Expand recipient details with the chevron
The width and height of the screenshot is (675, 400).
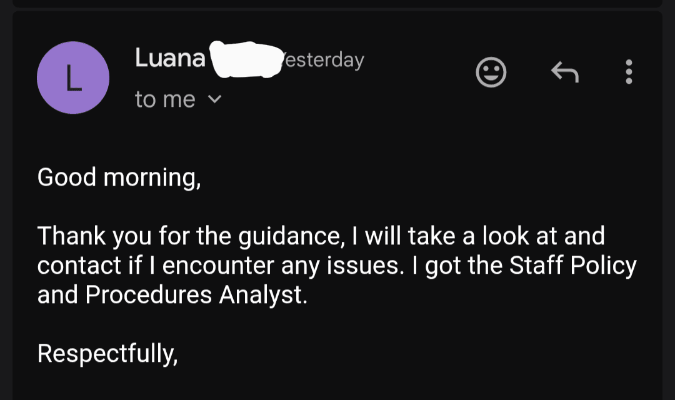[x=214, y=99]
